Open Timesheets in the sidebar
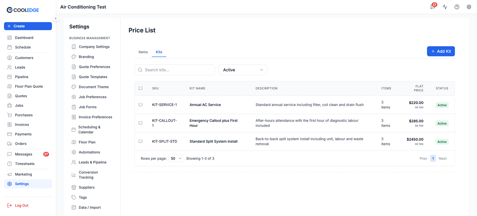Image resolution: width=477 pixels, height=216 pixels. pos(28,163)
